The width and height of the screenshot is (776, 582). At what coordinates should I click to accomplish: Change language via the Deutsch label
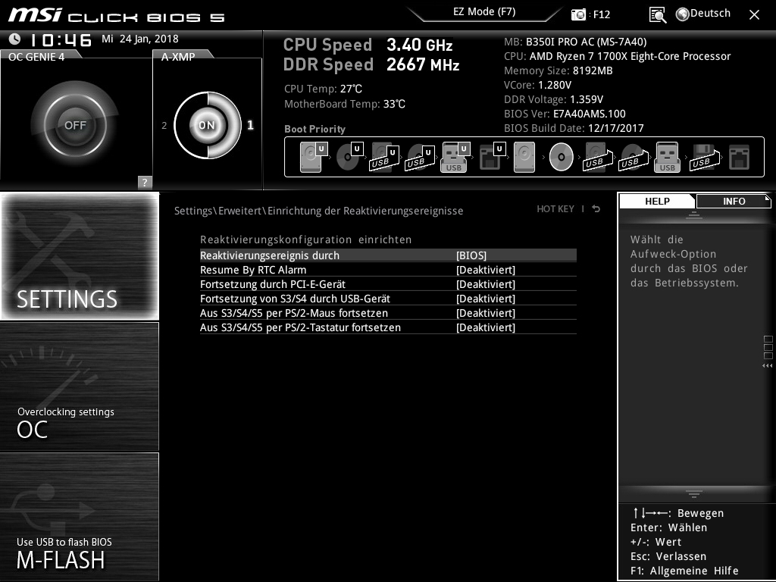point(710,14)
